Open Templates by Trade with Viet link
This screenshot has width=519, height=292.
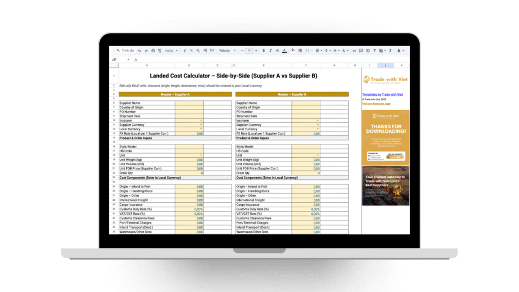[x=382, y=94]
